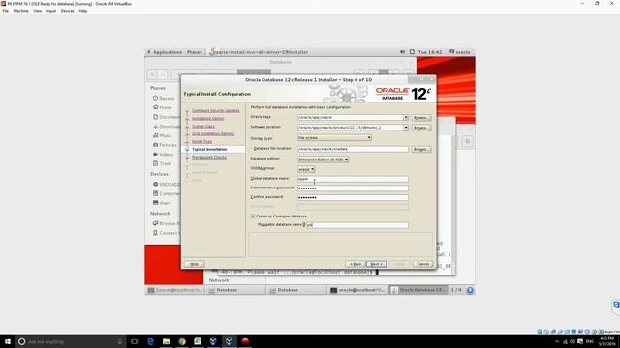Click the workspace switcher 1 / 4
Viewport: 620px width, 348px height.
point(456,290)
